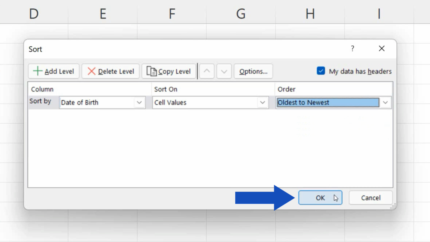Open the Sort dialog help question mark
Image resolution: width=430 pixels, height=242 pixels.
(x=352, y=49)
